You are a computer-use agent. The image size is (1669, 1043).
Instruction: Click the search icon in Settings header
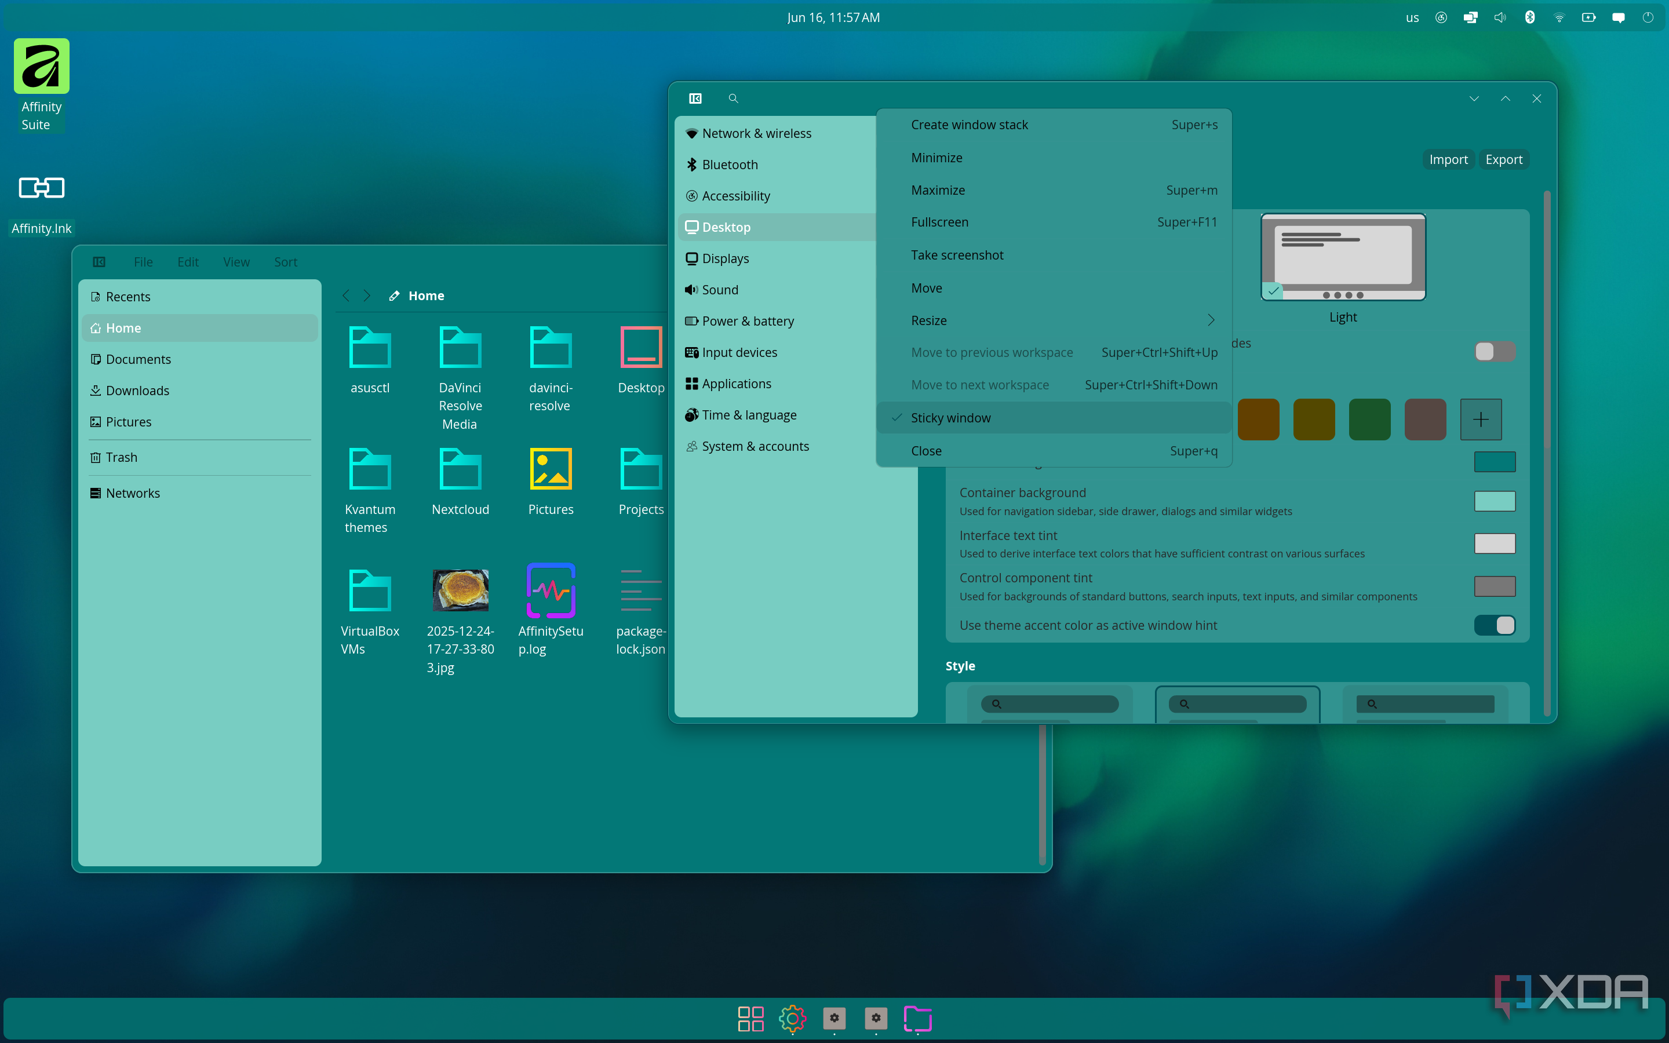pyautogui.click(x=733, y=99)
